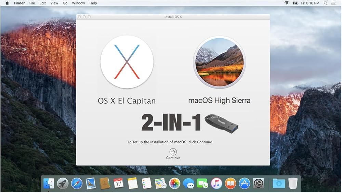342x193 pixels.
Task: Click the Wi-Fi status icon
Action: (x=287, y=3)
